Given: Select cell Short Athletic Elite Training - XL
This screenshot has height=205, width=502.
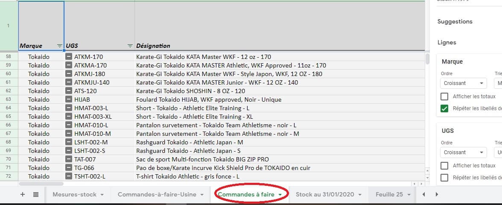Looking at the screenshot, I should tap(280, 117).
